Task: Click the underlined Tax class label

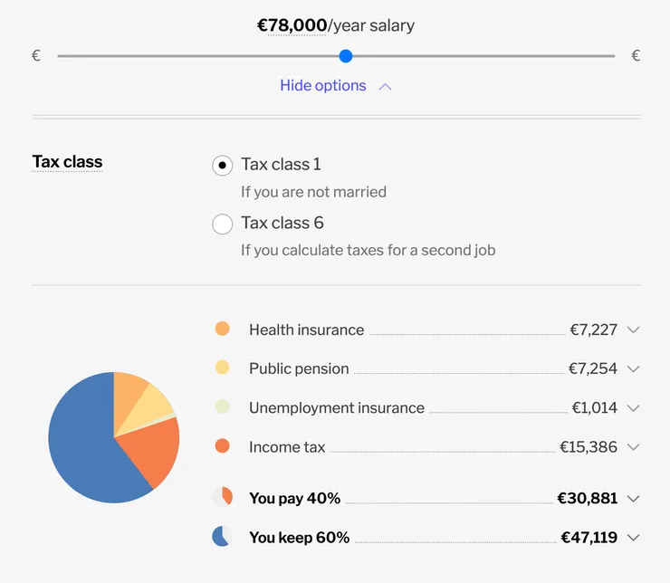Action: (67, 162)
